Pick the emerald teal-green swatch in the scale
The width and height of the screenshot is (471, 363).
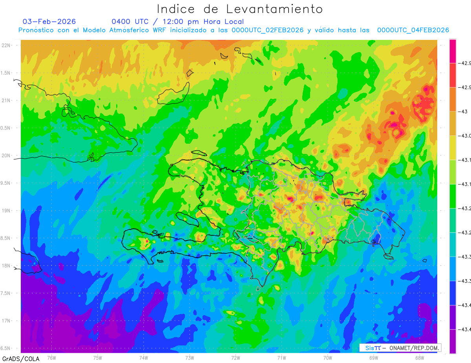tap(453, 220)
